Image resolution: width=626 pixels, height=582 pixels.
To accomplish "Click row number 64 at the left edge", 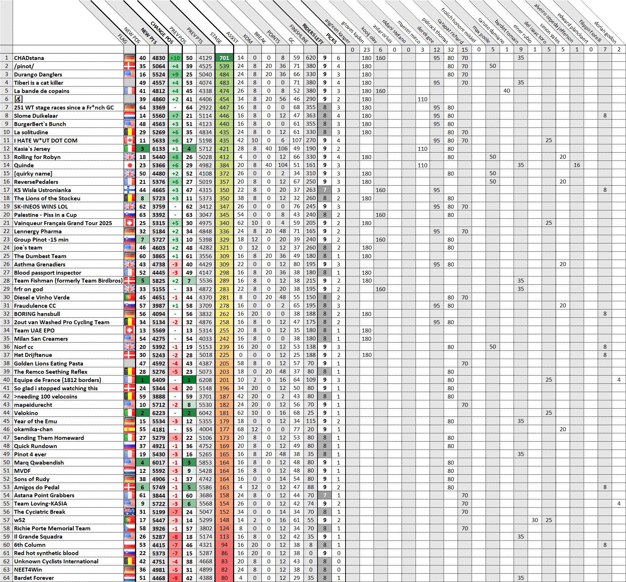I will click(x=6, y=578).
